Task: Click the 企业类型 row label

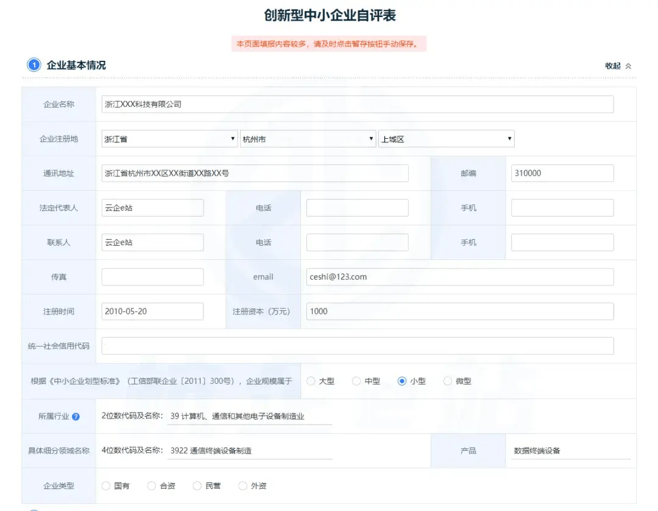Action: (58, 486)
